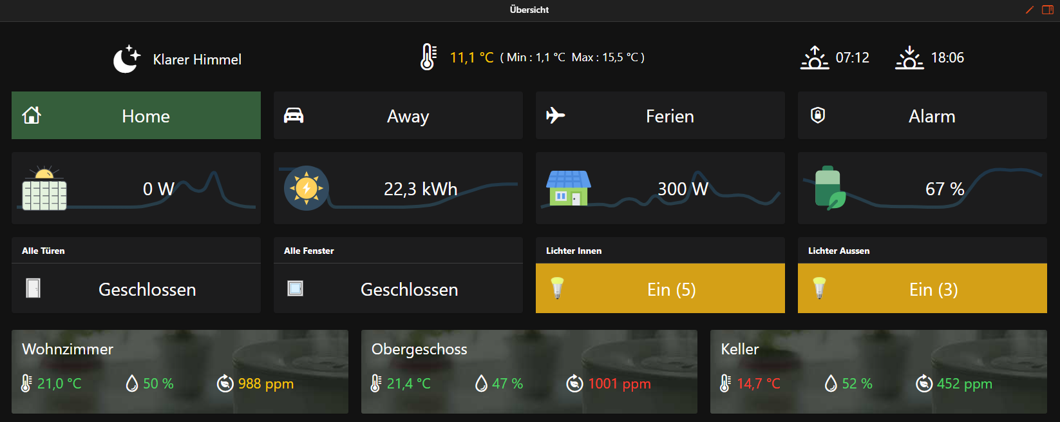Click the solar house icon beside 300 W
The height and width of the screenshot is (422, 1060).
click(x=568, y=188)
